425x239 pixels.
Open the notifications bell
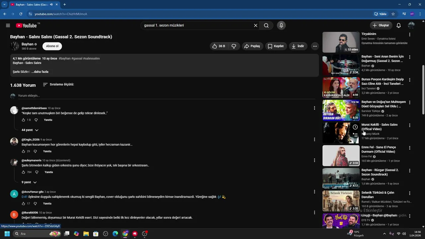(x=399, y=26)
